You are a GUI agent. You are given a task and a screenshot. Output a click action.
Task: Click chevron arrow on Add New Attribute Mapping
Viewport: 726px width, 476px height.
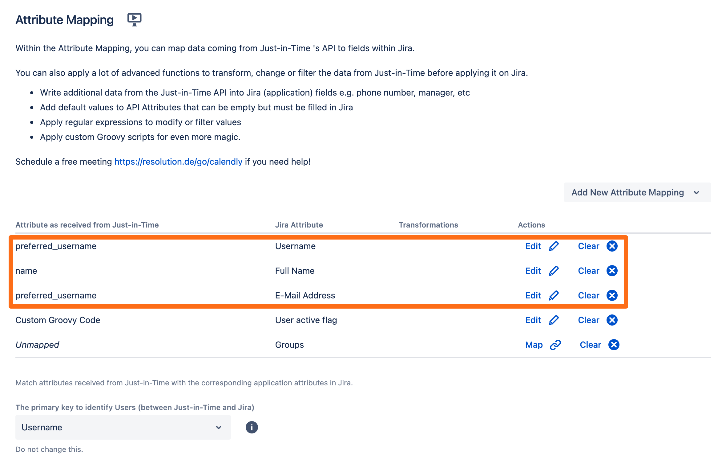[696, 193]
